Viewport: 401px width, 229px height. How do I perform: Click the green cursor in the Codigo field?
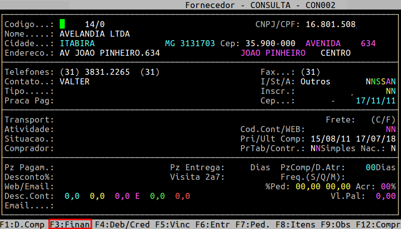click(x=62, y=24)
